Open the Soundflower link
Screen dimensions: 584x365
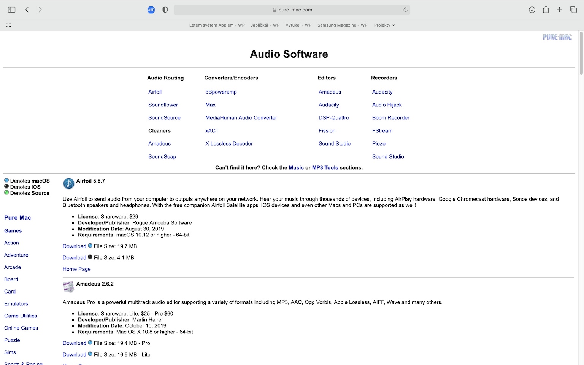click(x=163, y=105)
